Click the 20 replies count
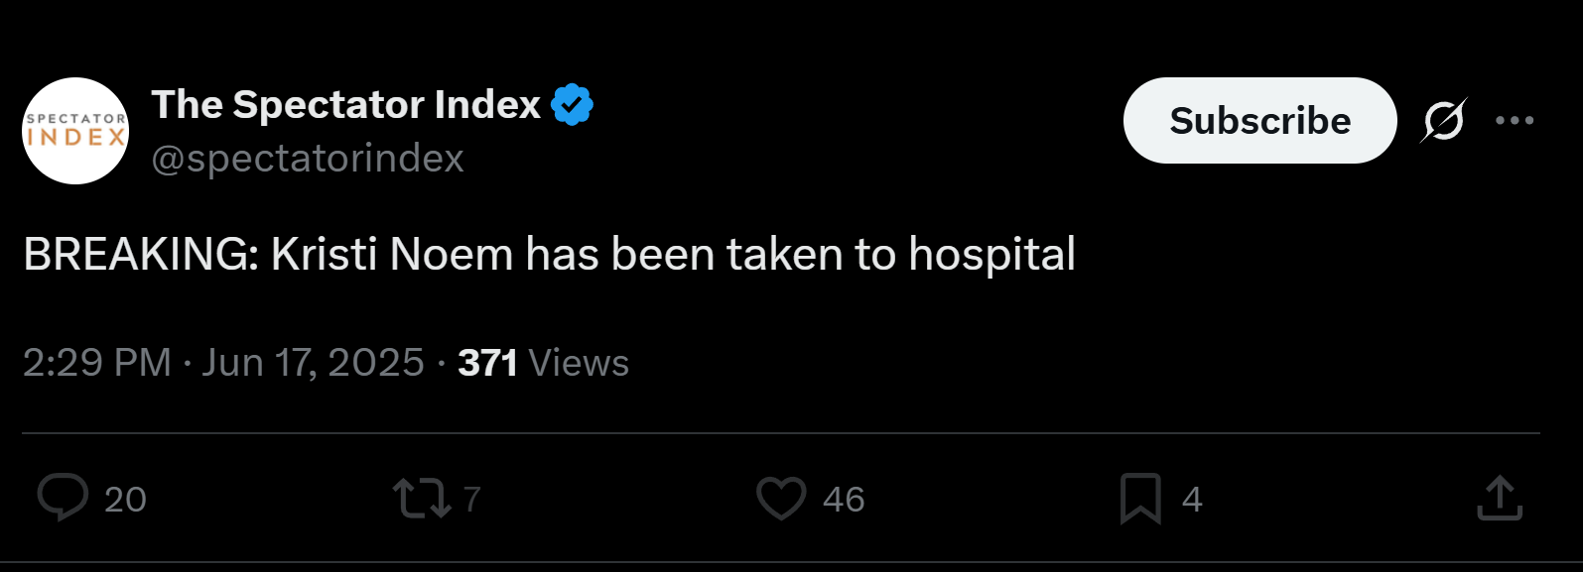The image size is (1583, 572). (125, 499)
